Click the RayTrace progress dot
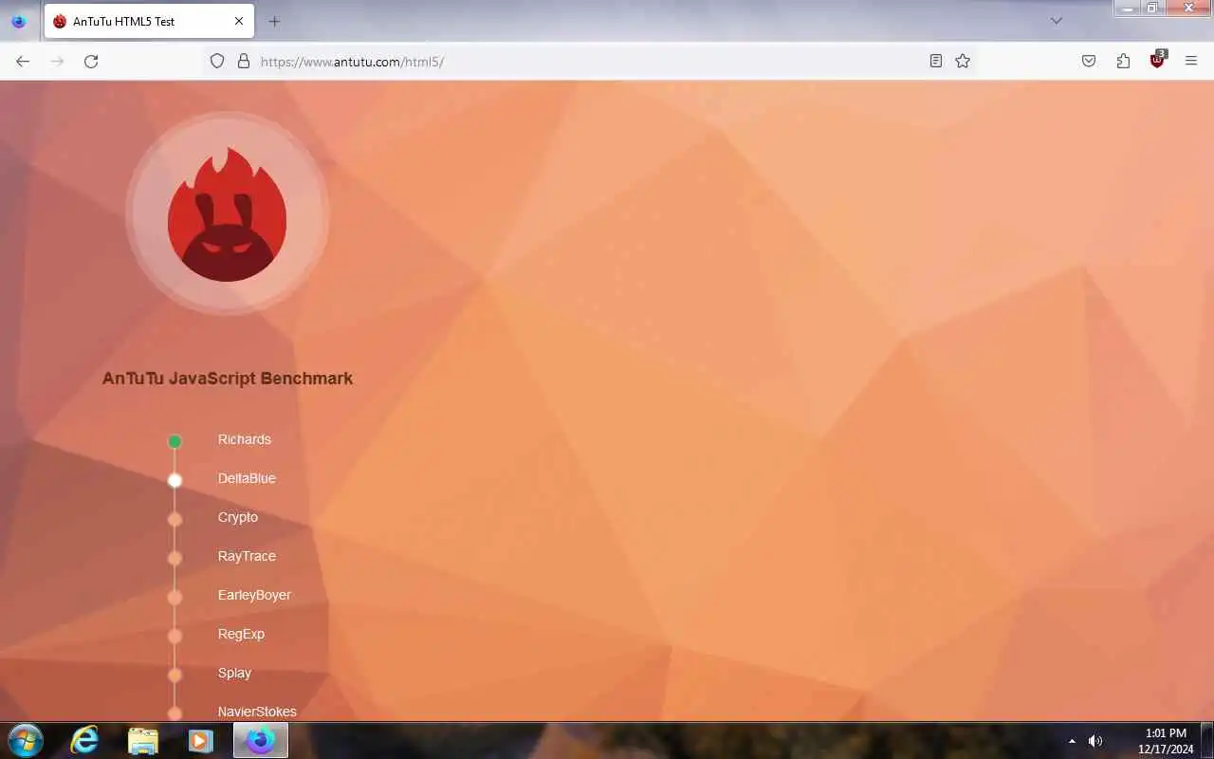1214x759 pixels. coord(175,558)
